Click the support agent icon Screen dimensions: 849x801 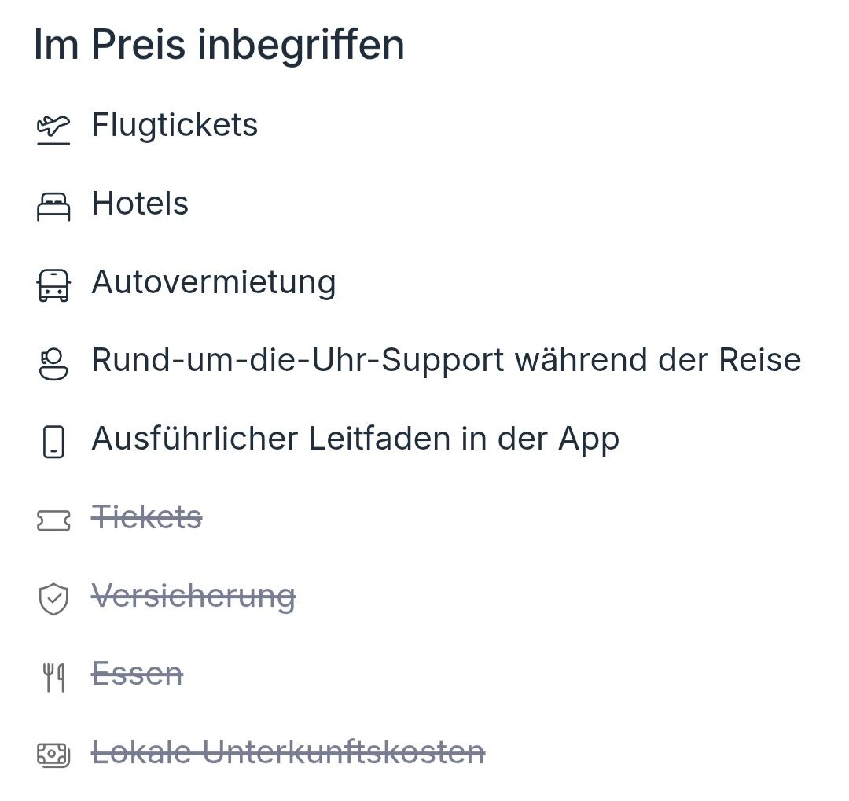pyautogui.click(x=53, y=364)
